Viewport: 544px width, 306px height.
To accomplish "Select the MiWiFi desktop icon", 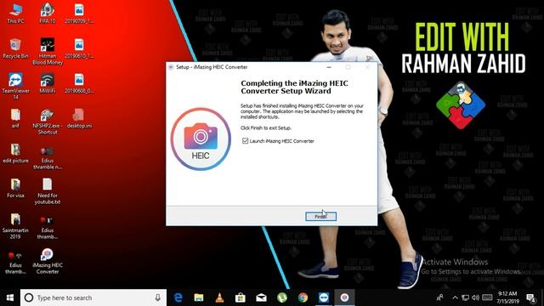I will point(48,83).
